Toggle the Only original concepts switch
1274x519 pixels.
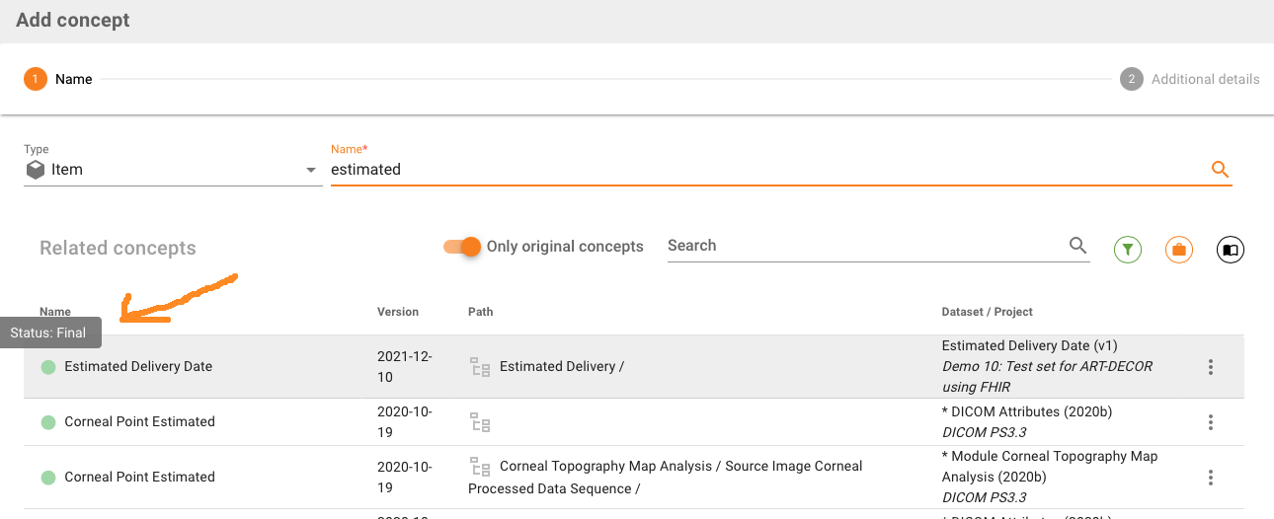coord(461,247)
